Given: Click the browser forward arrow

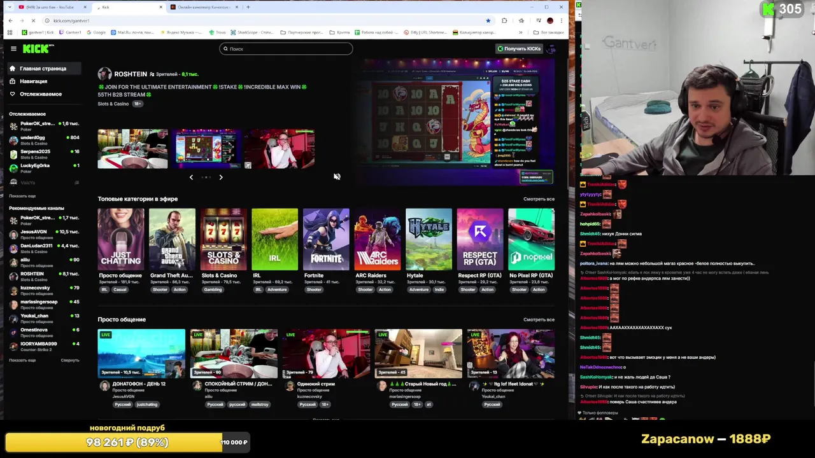Looking at the screenshot, I should tap(22, 20).
